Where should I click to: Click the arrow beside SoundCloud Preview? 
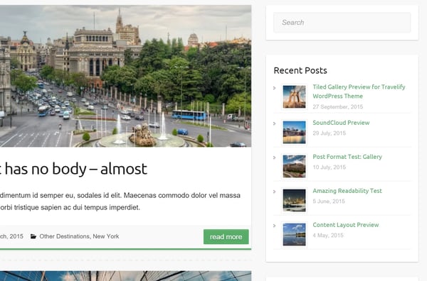click(x=275, y=123)
